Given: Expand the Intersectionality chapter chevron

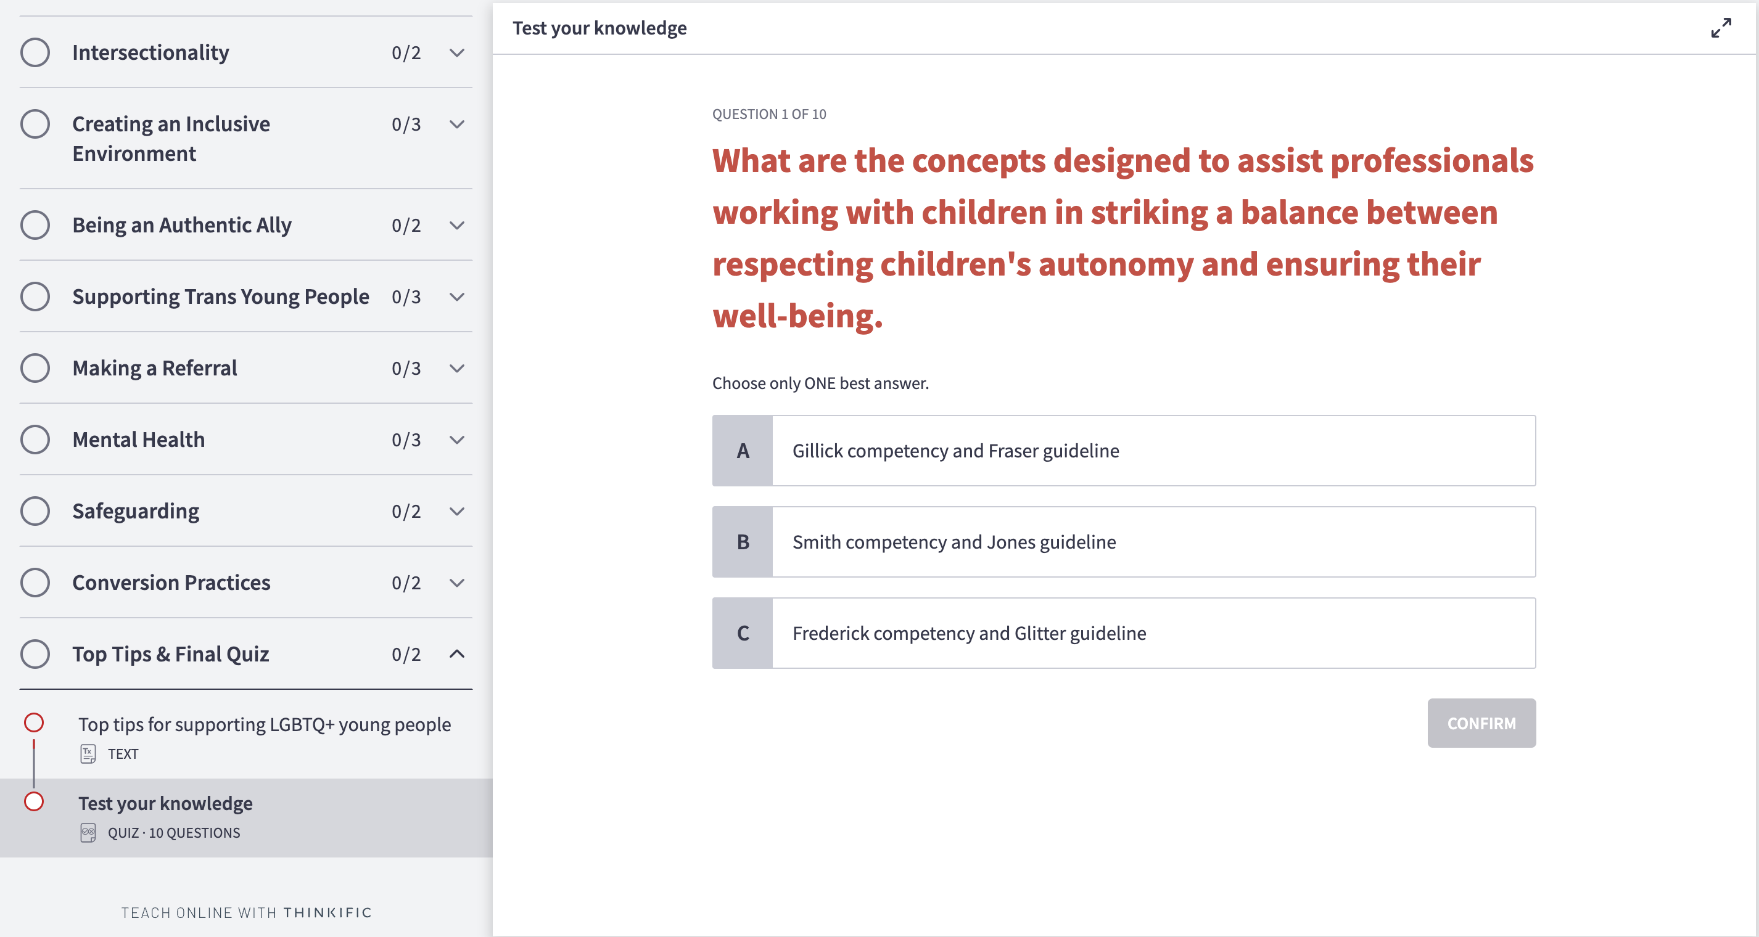Looking at the screenshot, I should pos(457,52).
